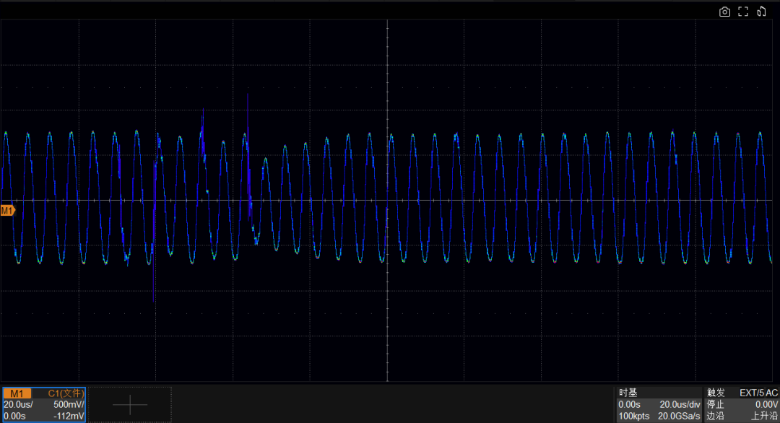The height and width of the screenshot is (423, 780).
Task: Open the orange M1 channel label
Action: 17,393
